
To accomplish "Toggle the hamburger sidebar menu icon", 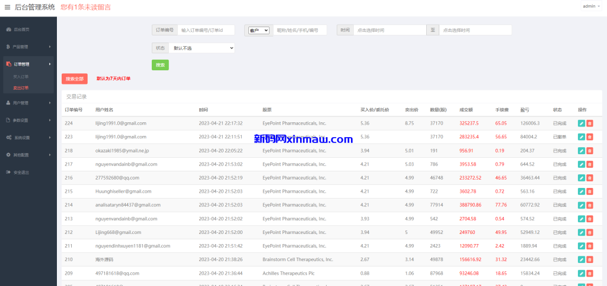I will tap(7, 7).
